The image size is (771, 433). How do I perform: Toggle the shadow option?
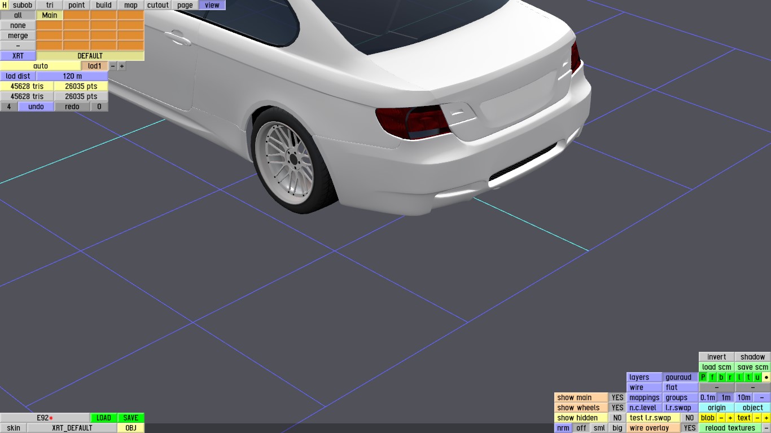click(x=753, y=357)
